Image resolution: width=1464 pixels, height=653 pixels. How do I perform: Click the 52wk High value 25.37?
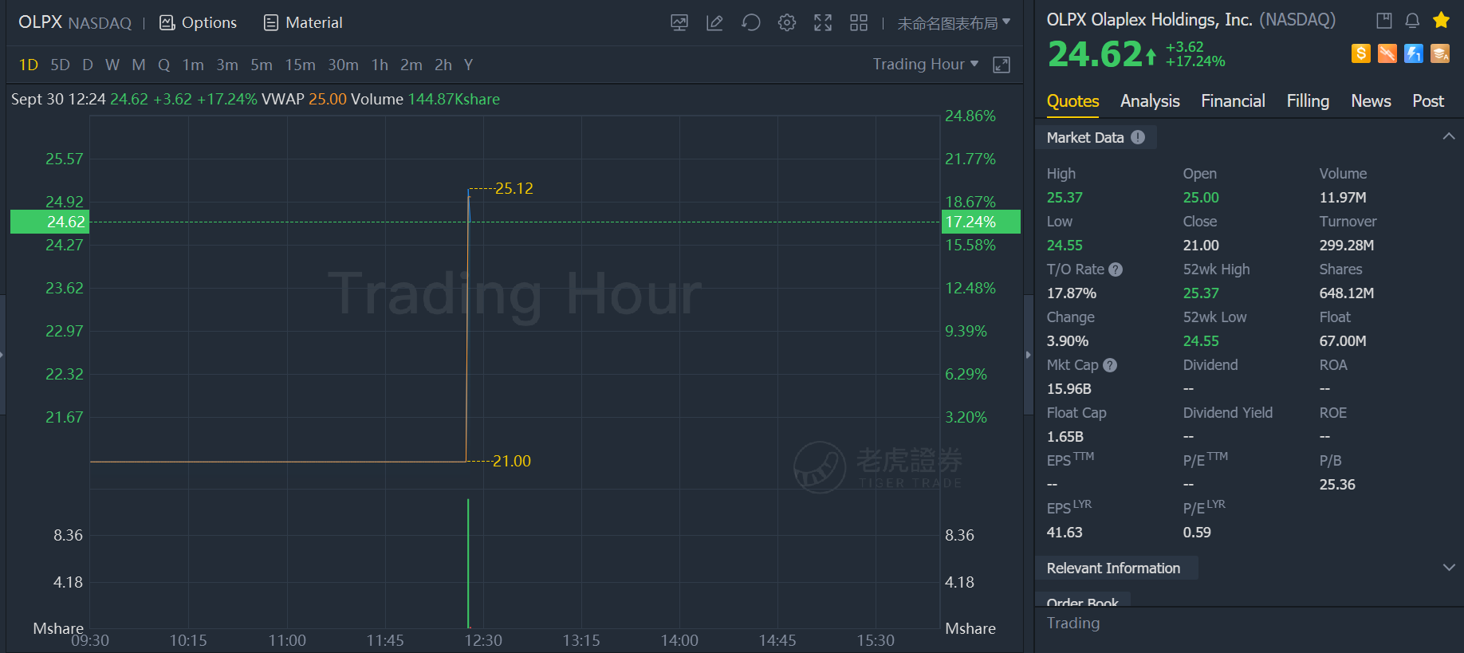1201,293
